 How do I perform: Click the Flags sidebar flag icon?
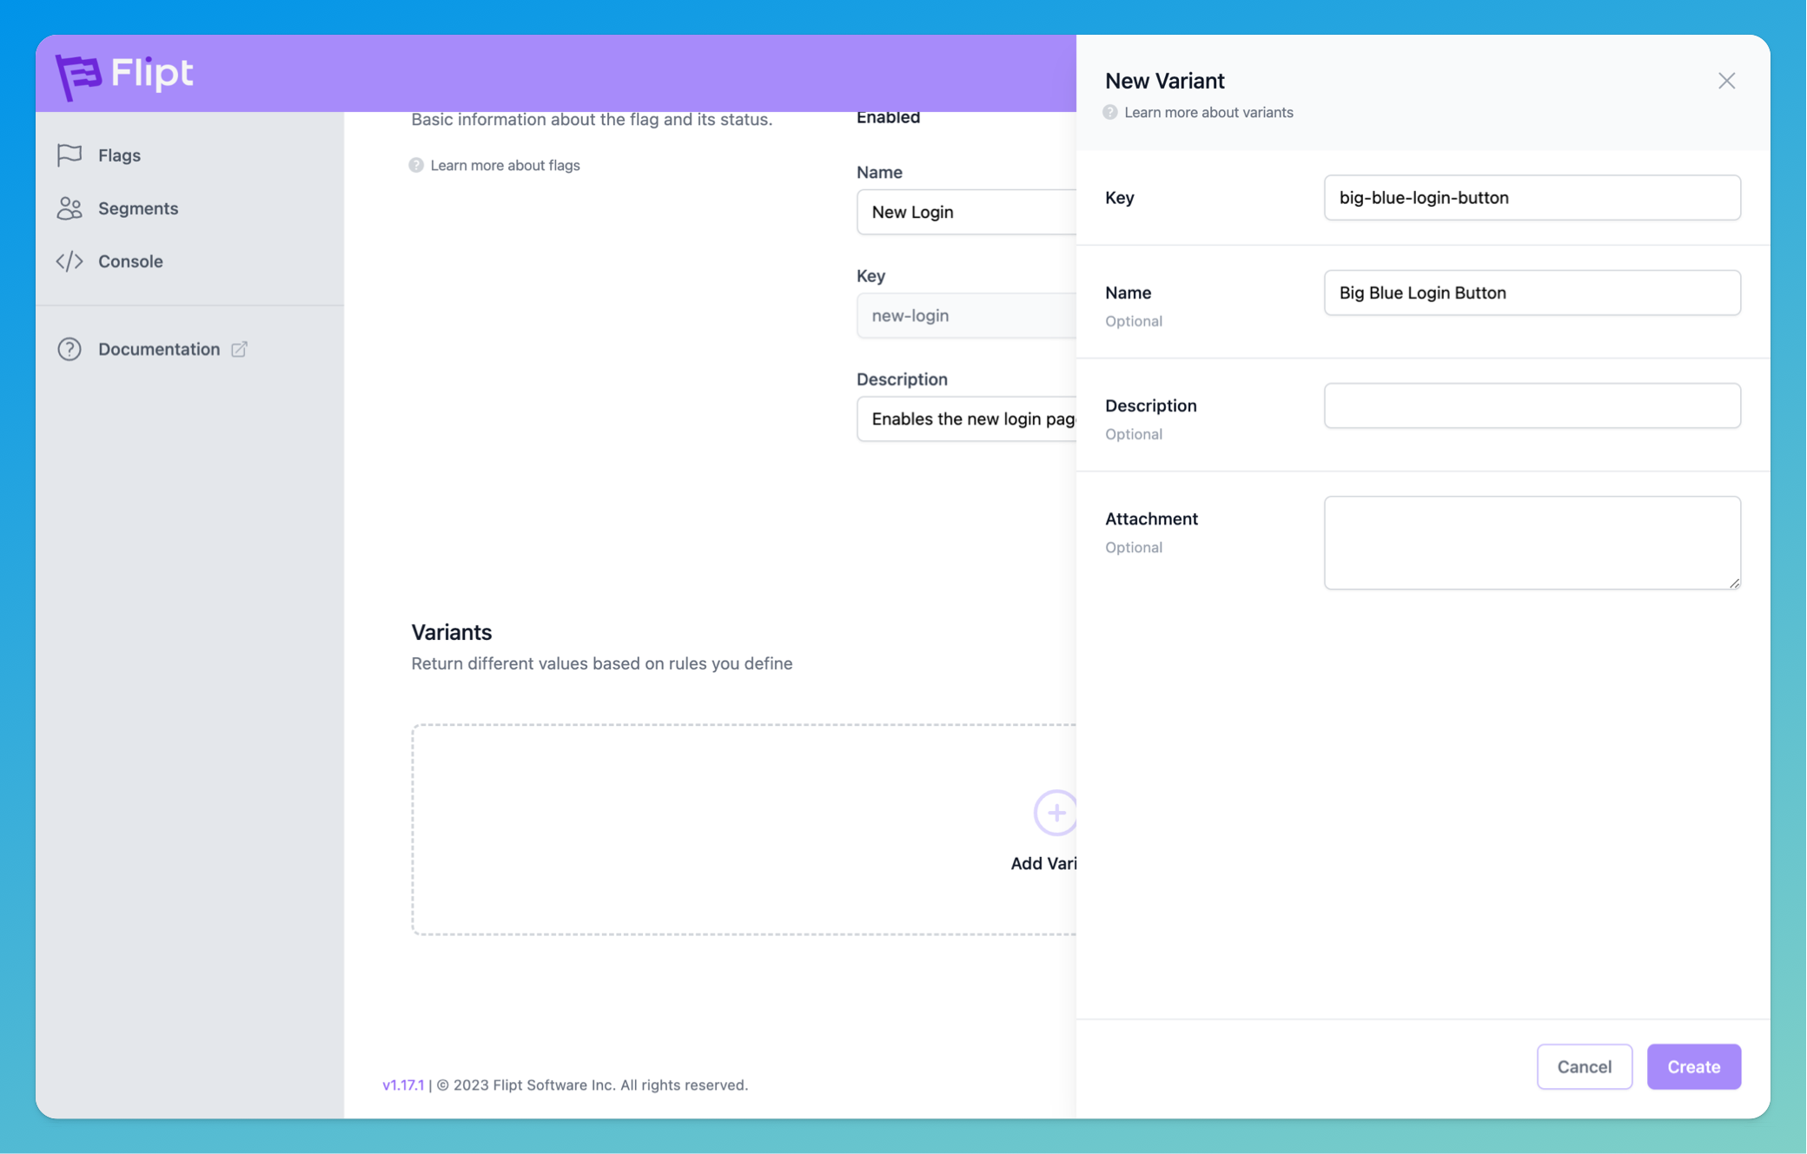(69, 155)
